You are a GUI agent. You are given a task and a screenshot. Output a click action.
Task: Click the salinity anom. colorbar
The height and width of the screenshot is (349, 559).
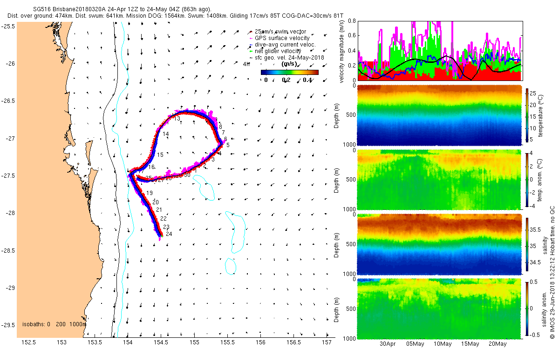click(527, 309)
